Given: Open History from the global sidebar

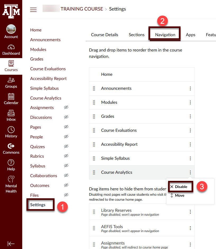Looking at the screenshot, I should tap(11, 132).
